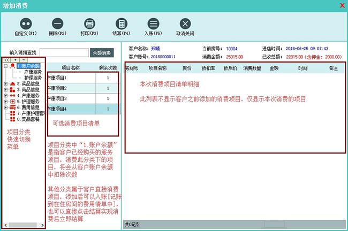Expand the 4.产康服务 tree node
Screen dimensions: 348x231
point(6,95)
